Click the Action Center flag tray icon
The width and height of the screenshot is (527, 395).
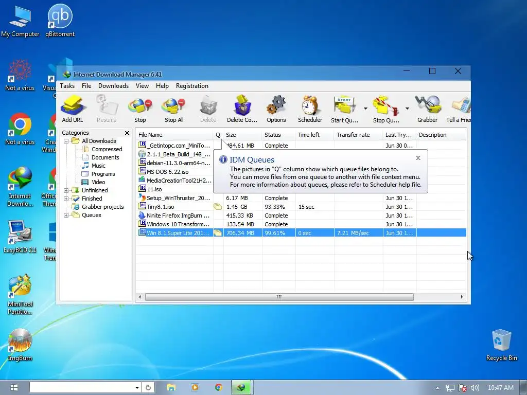(x=463, y=388)
